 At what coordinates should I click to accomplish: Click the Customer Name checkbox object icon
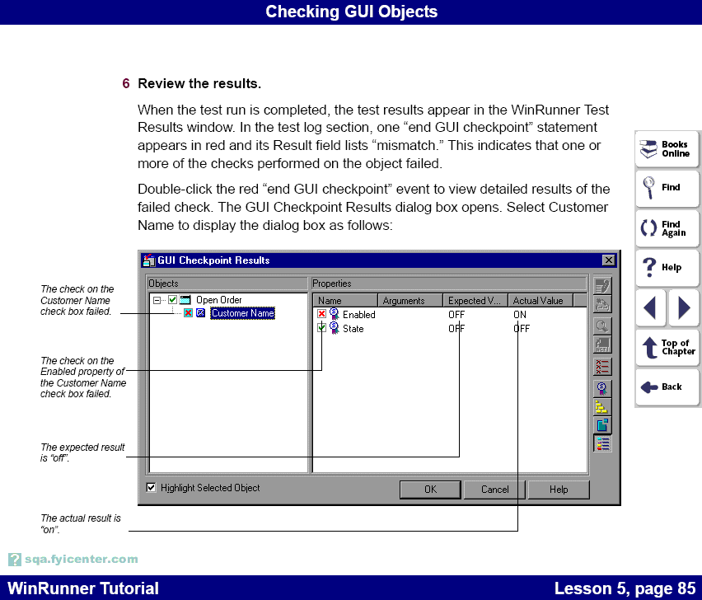(x=200, y=313)
